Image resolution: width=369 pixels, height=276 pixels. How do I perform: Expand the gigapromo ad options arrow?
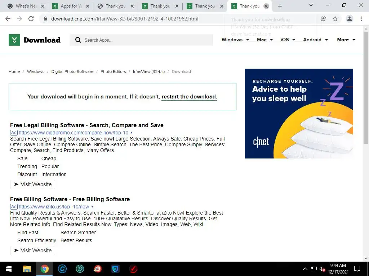132,133
